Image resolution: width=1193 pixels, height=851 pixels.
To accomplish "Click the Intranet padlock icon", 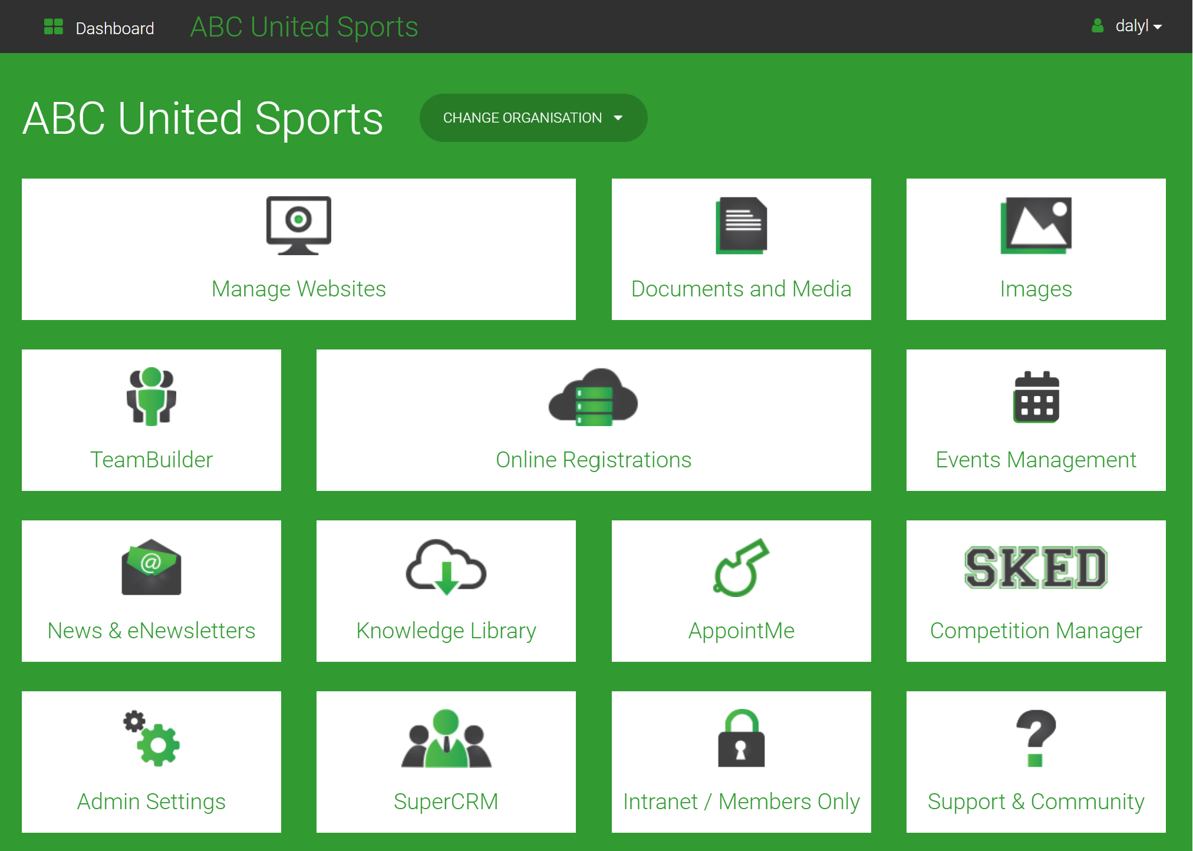I will point(741,738).
